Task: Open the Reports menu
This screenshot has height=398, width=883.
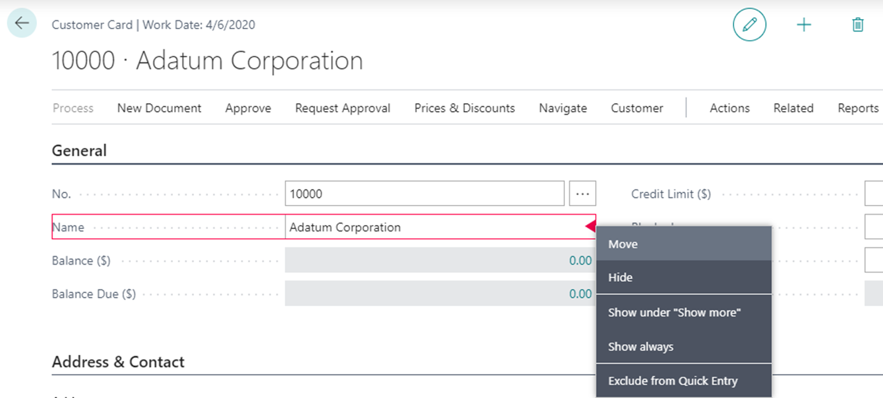Action: [858, 108]
